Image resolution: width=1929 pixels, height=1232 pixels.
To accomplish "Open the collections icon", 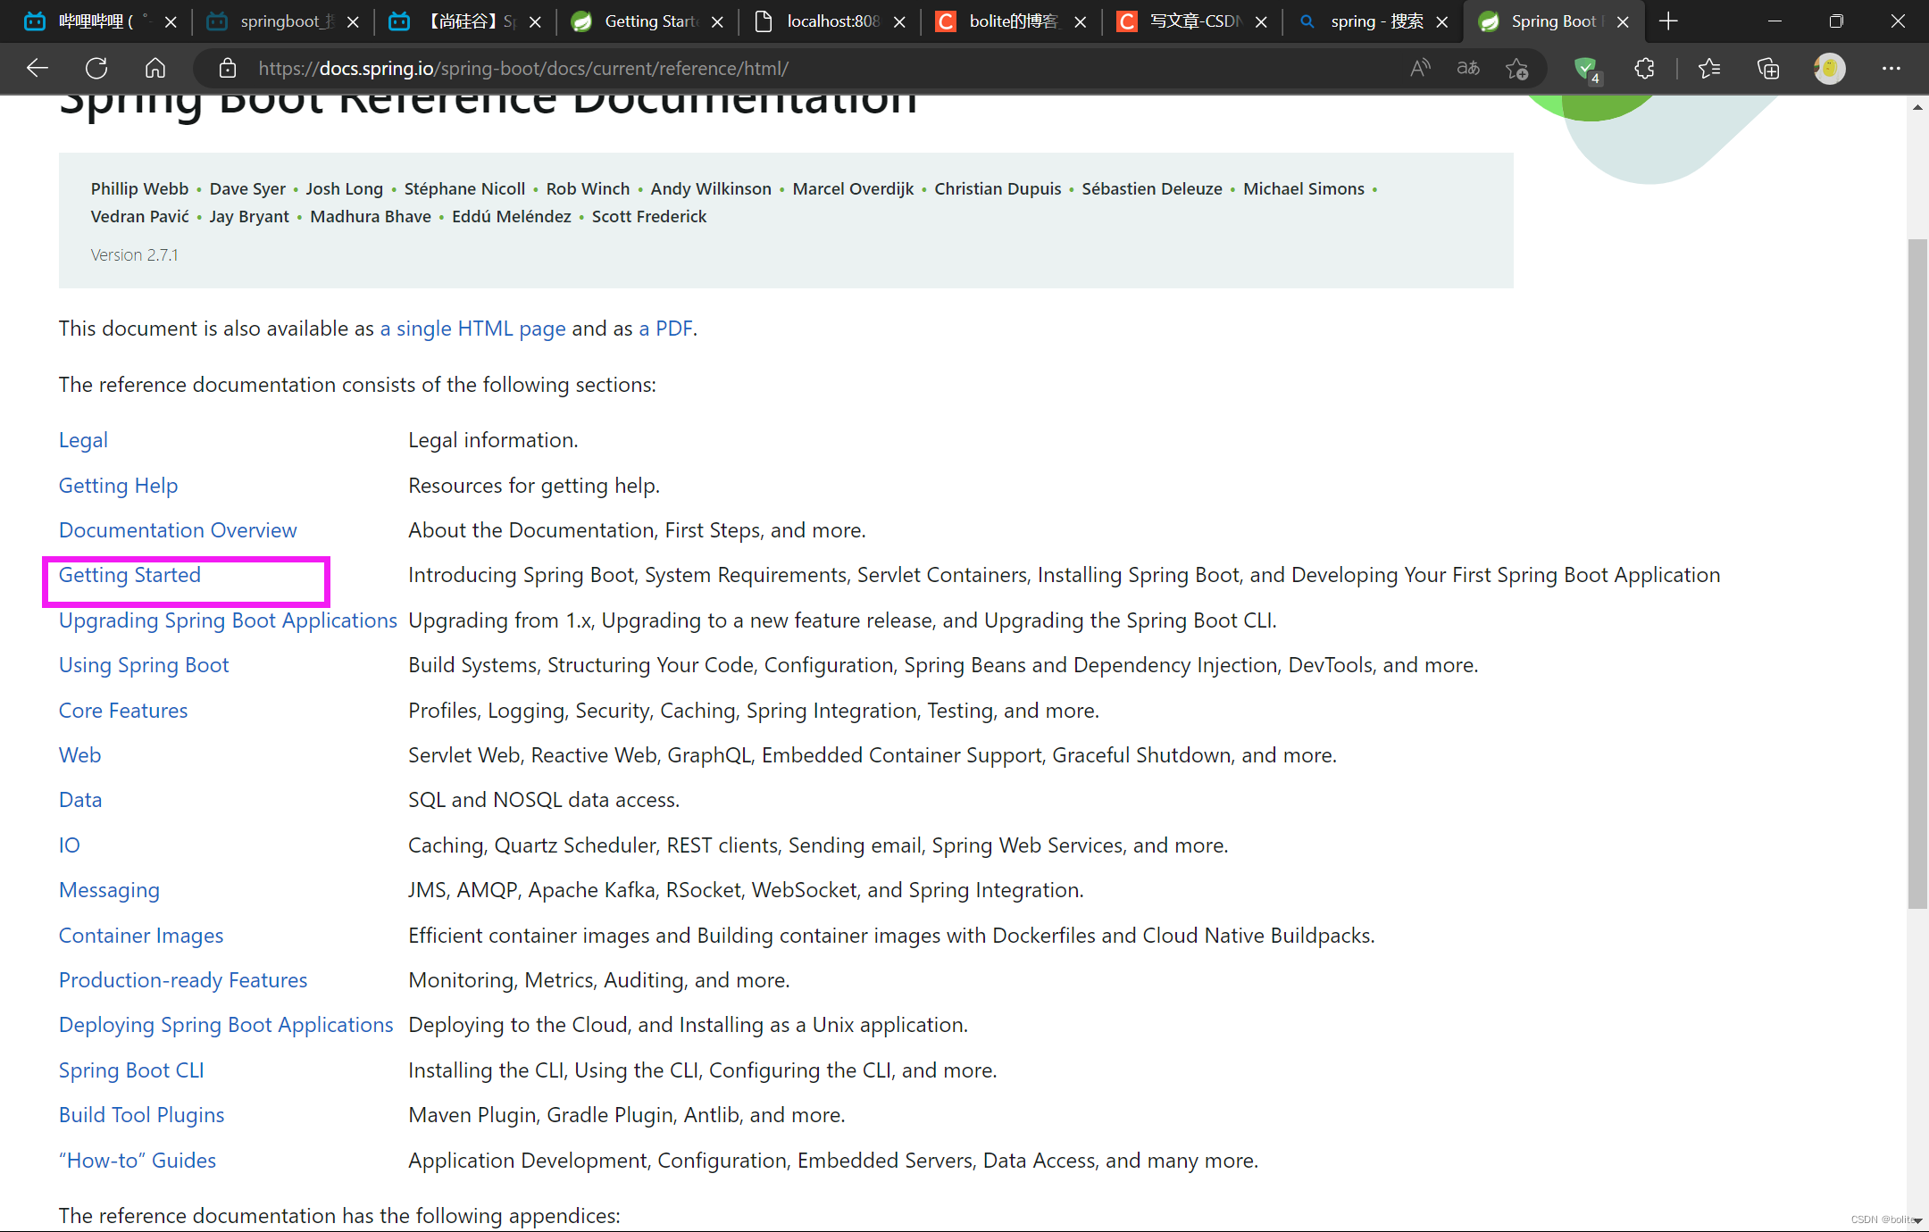I will [x=1768, y=68].
